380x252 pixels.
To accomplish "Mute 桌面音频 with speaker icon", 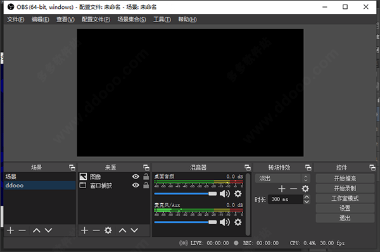I will (x=225, y=194).
